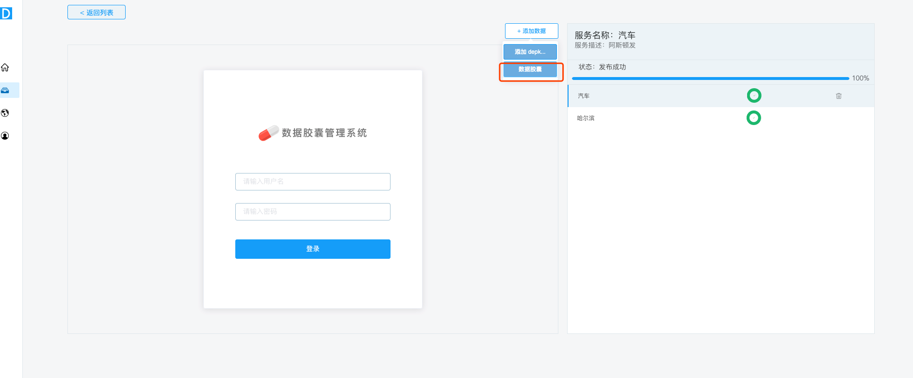Click the username input field
This screenshot has width=913, height=378.
pyautogui.click(x=313, y=182)
